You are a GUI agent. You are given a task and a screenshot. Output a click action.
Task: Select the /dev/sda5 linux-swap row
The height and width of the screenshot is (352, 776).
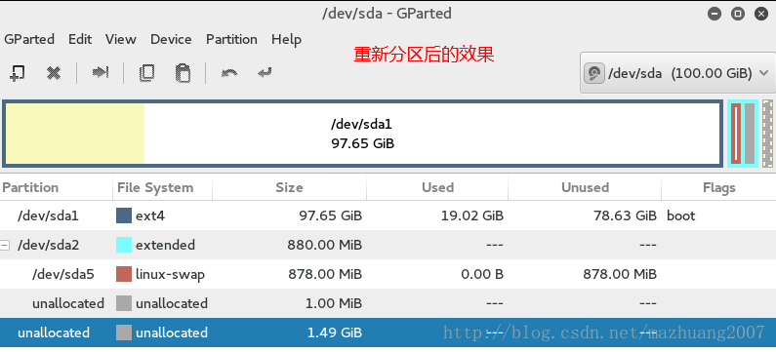[x=388, y=274]
